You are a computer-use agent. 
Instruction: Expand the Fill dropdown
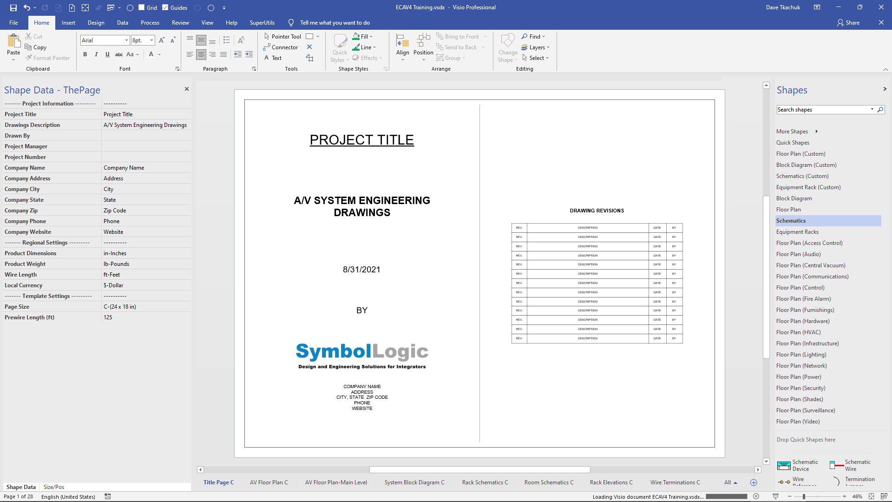(x=371, y=36)
